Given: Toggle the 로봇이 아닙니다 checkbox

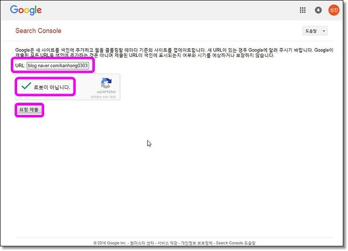Looking at the screenshot, I should [26, 86].
